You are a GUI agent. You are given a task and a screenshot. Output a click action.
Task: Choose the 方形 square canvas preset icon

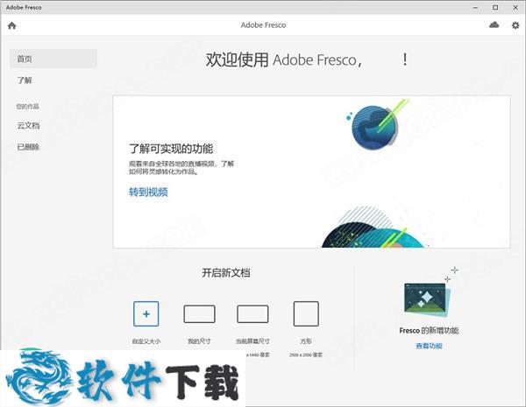click(306, 314)
